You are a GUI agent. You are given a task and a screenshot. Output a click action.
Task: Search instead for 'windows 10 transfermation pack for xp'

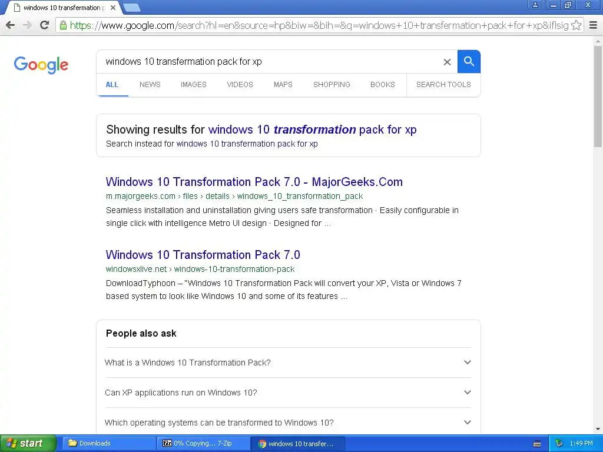point(247,144)
